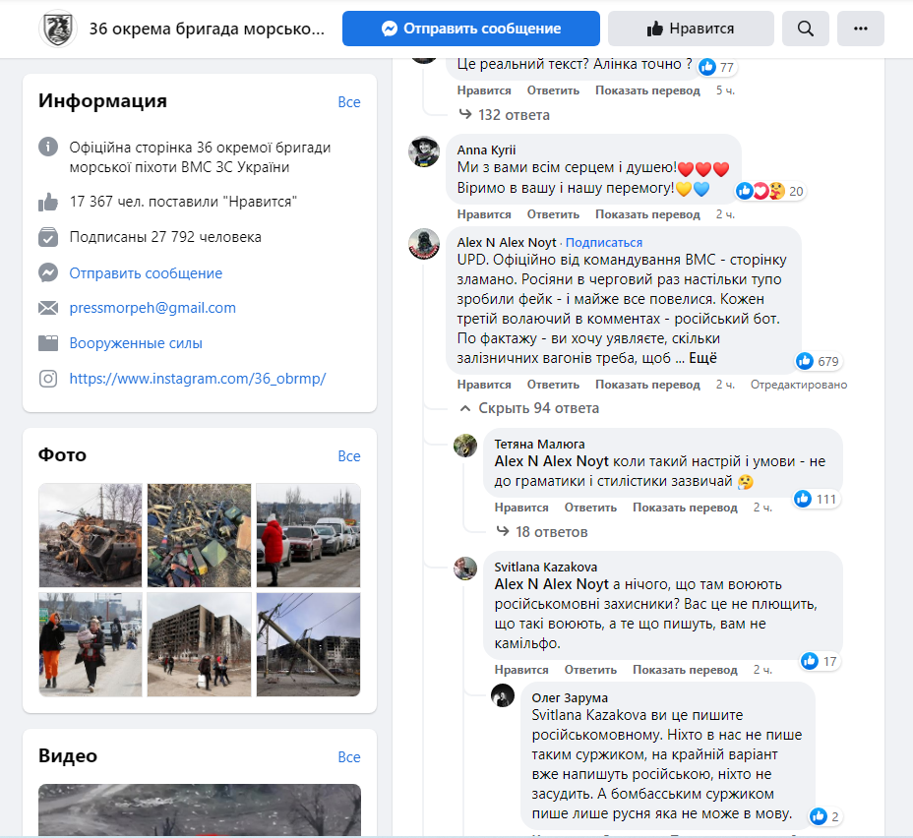View the 17 likes on Svitlana Kazakova's reply
The height and width of the screenshot is (838, 913).
tap(820, 661)
